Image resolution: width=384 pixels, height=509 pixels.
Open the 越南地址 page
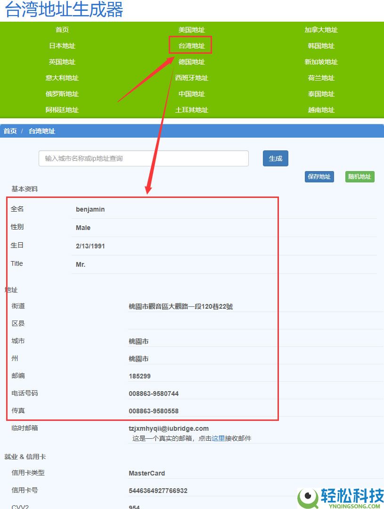[321, 110]
